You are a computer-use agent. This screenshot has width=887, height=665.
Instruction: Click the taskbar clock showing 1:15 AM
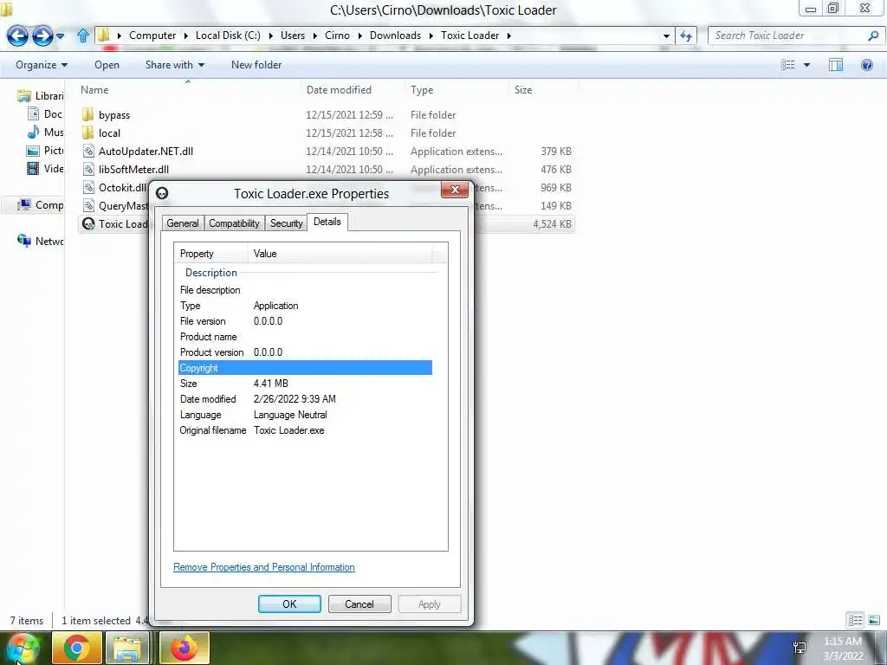click(x=843, y=649)
